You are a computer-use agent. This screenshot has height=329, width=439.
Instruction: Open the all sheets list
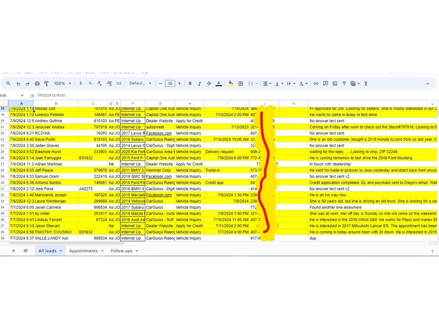pyautogui.click(x=25, y=250)
